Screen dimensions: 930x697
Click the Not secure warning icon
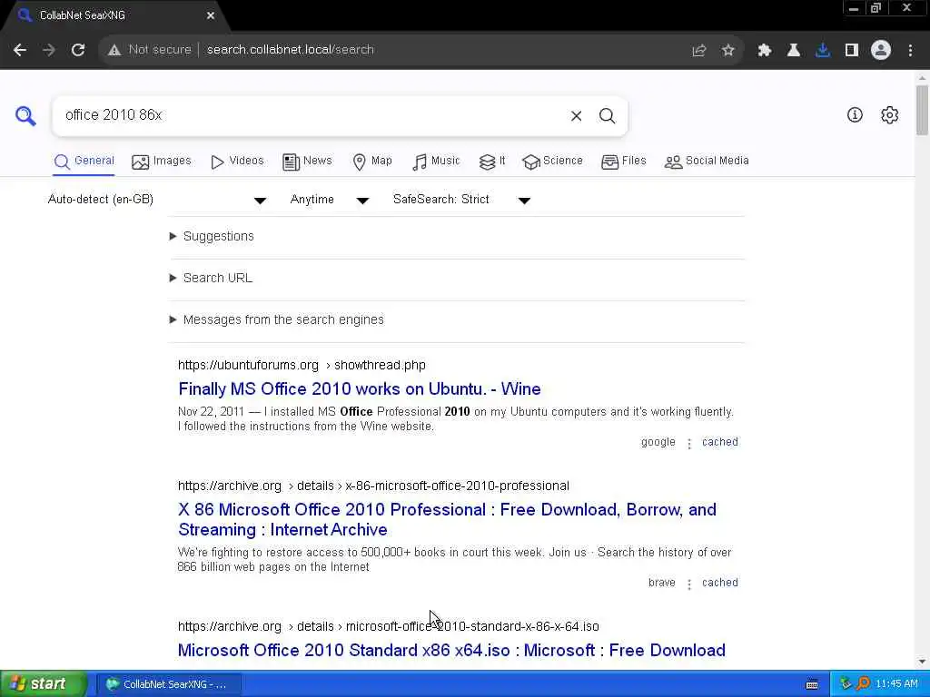click(114, 50)
